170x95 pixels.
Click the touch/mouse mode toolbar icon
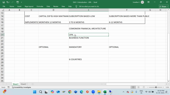click(18, 2)
